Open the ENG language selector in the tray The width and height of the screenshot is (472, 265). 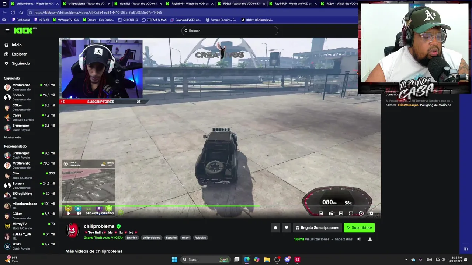tap(429, 259)
